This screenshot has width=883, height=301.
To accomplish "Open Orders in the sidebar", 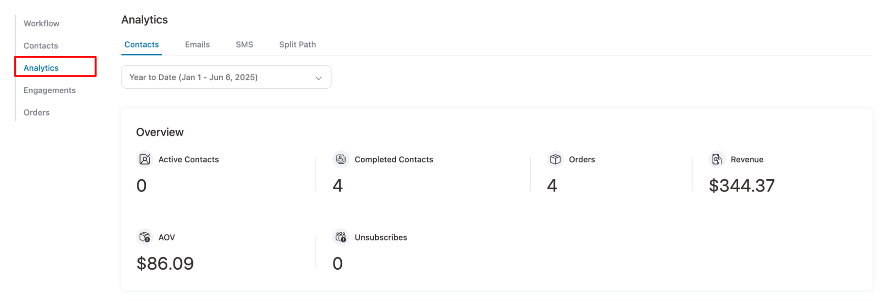I will [x=37, y=113].
